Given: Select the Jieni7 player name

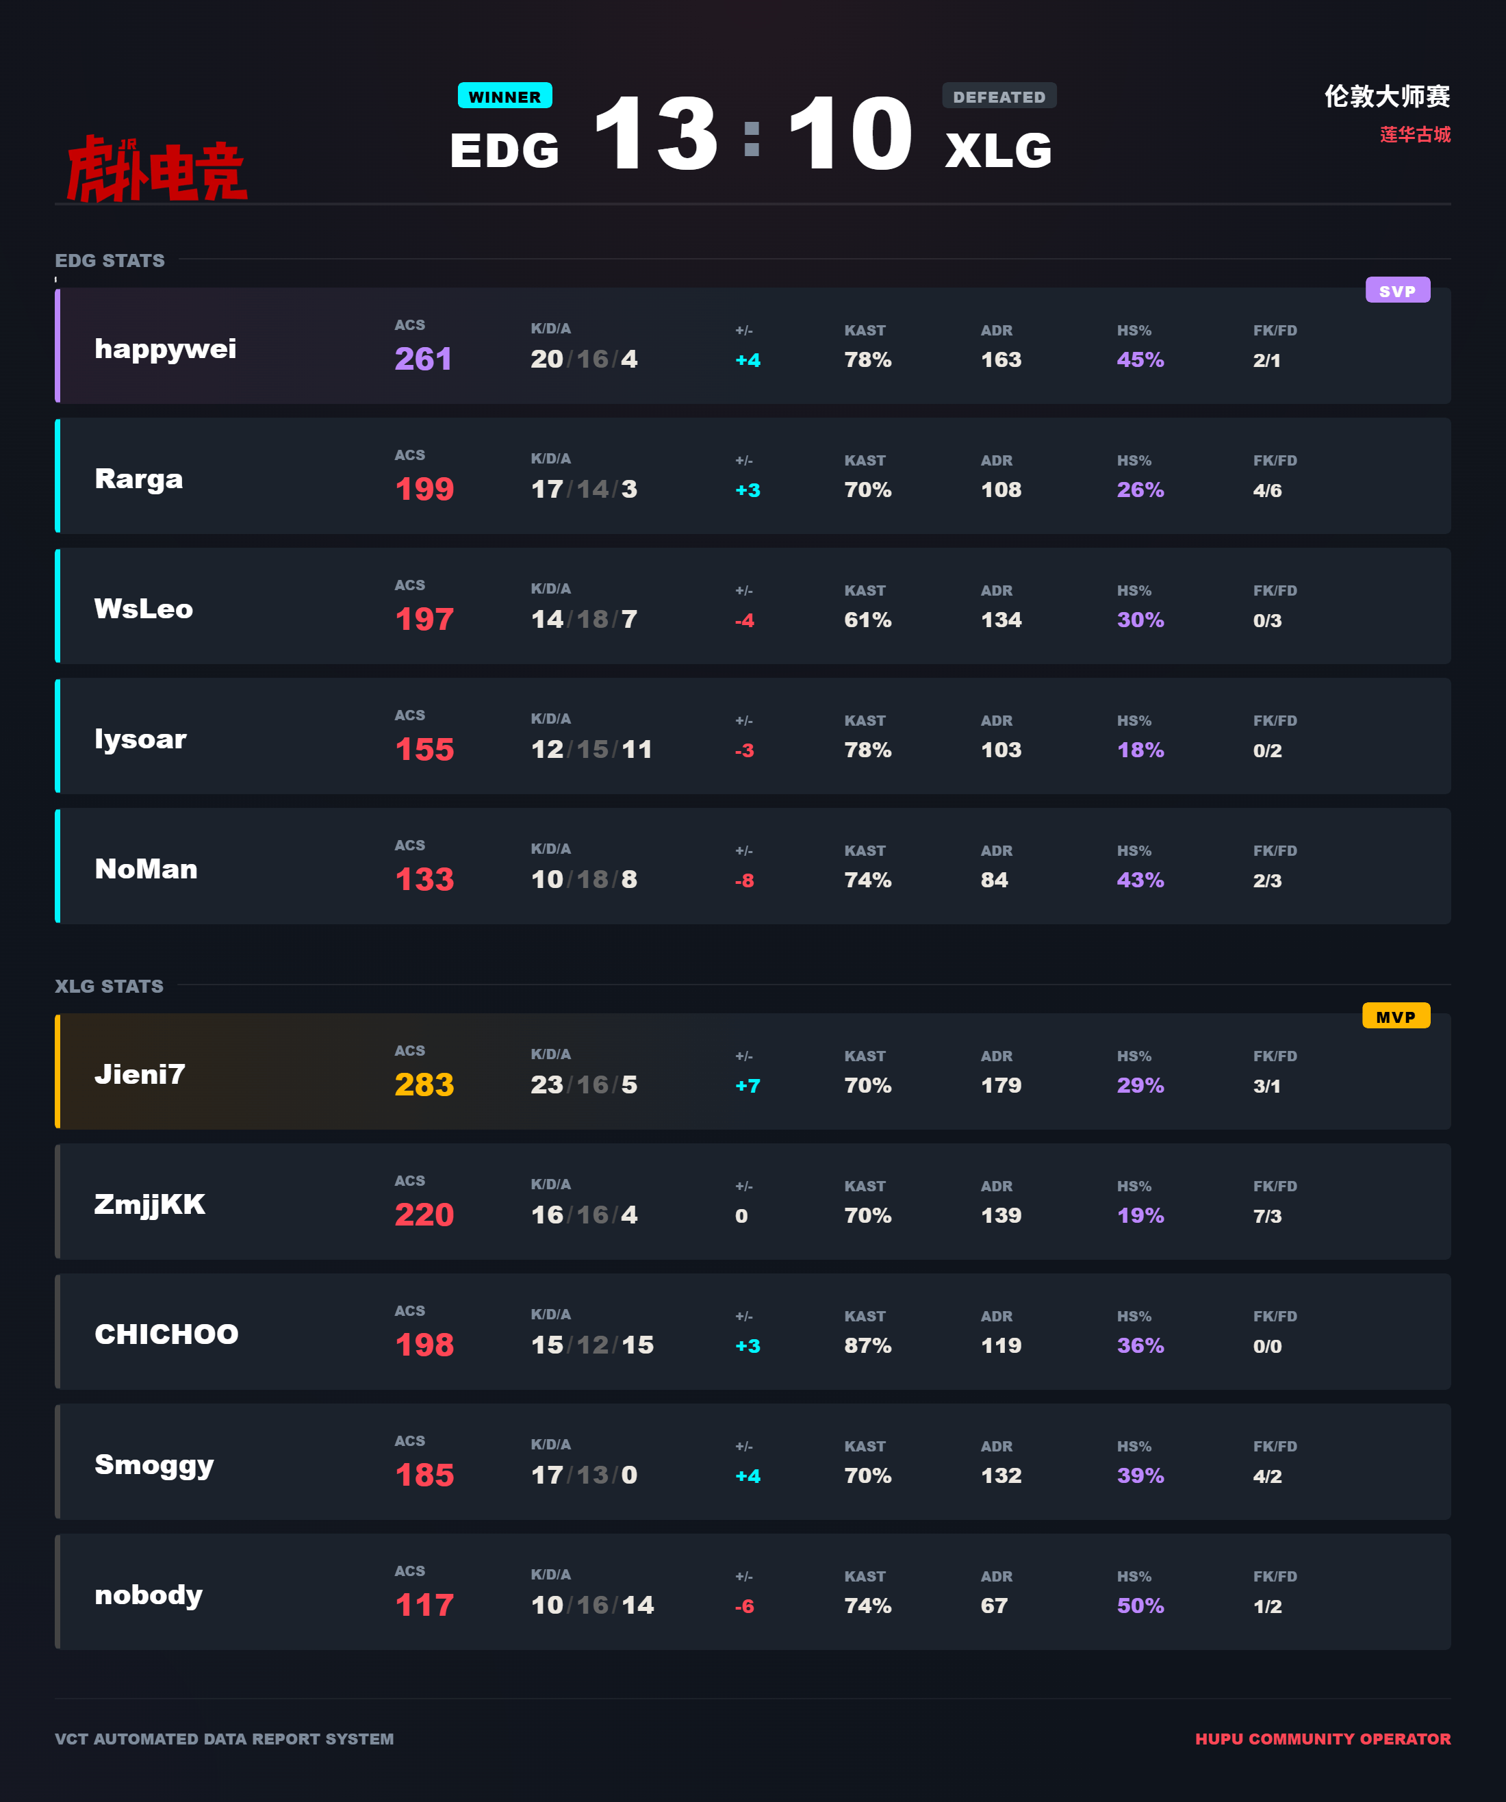Looking at the screenshot, I should coord(140,1074).
